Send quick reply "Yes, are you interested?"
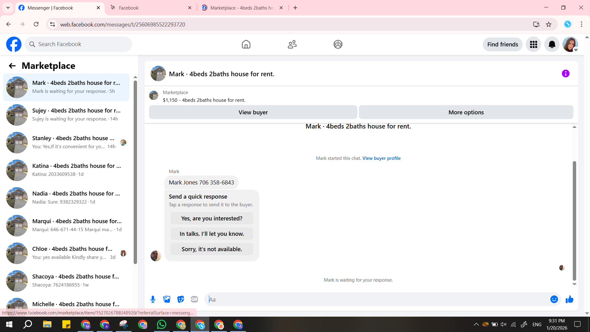This screenshot has height=332, width=590. point(212,218)
